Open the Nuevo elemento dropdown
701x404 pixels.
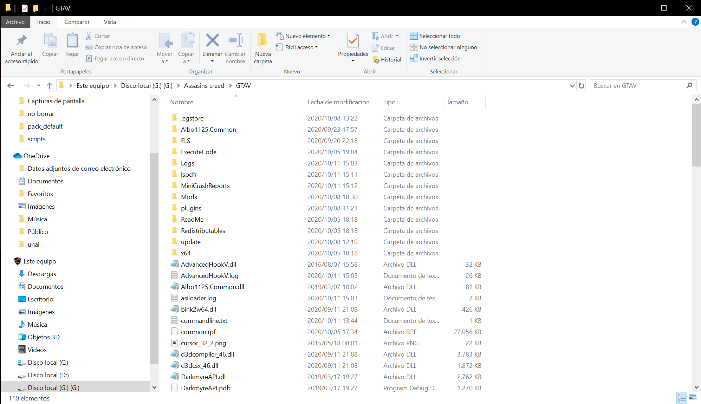[x=303, y=36]
